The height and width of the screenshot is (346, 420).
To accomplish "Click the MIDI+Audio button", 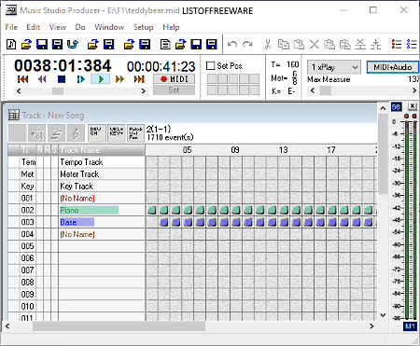I will 393,67.
